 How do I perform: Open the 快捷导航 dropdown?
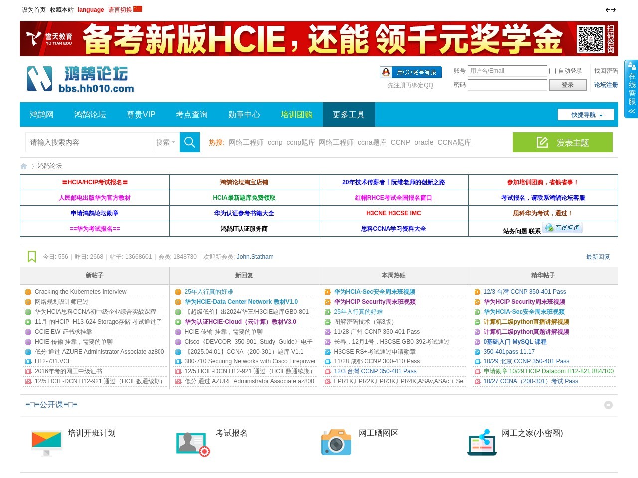[x=586, y=115]
